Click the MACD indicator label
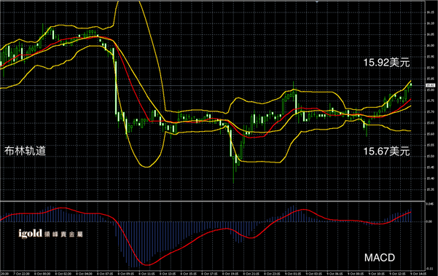This screenshot has width=438, height=276. [380, 258]
